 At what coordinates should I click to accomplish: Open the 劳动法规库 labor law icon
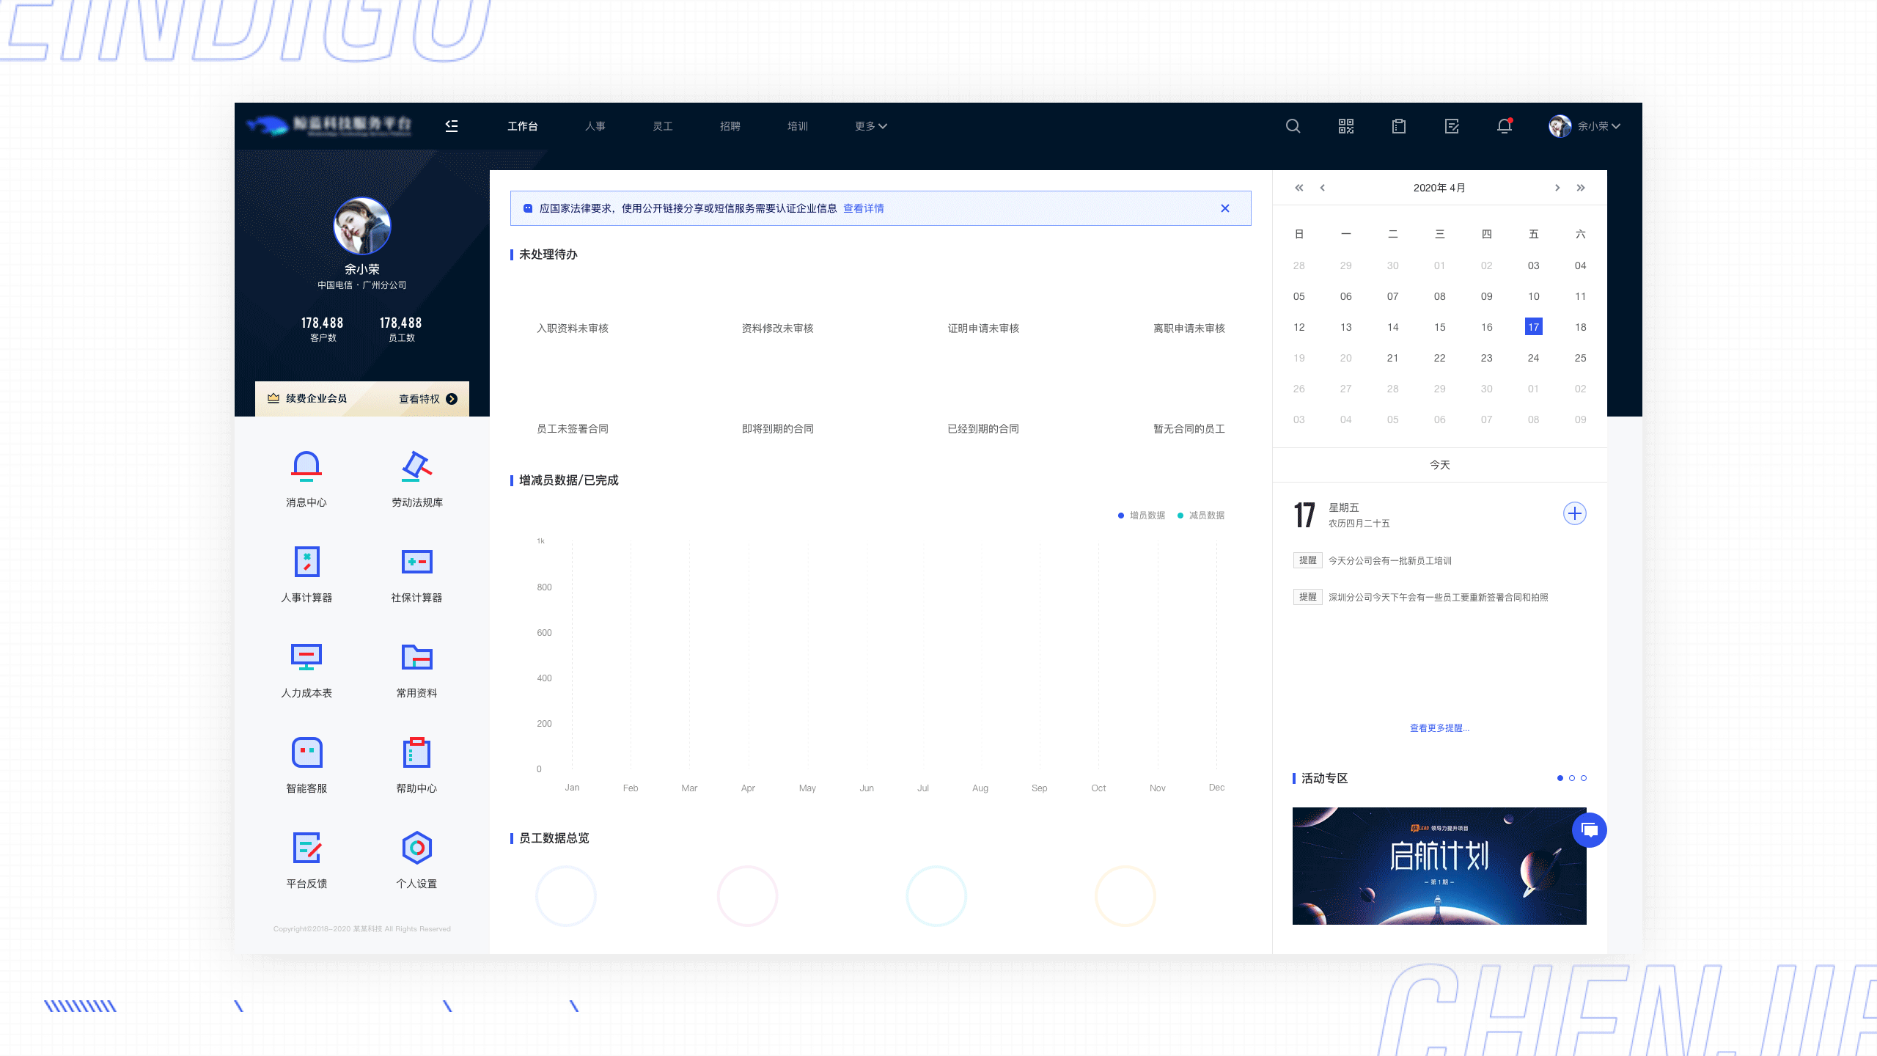point(416,466)
